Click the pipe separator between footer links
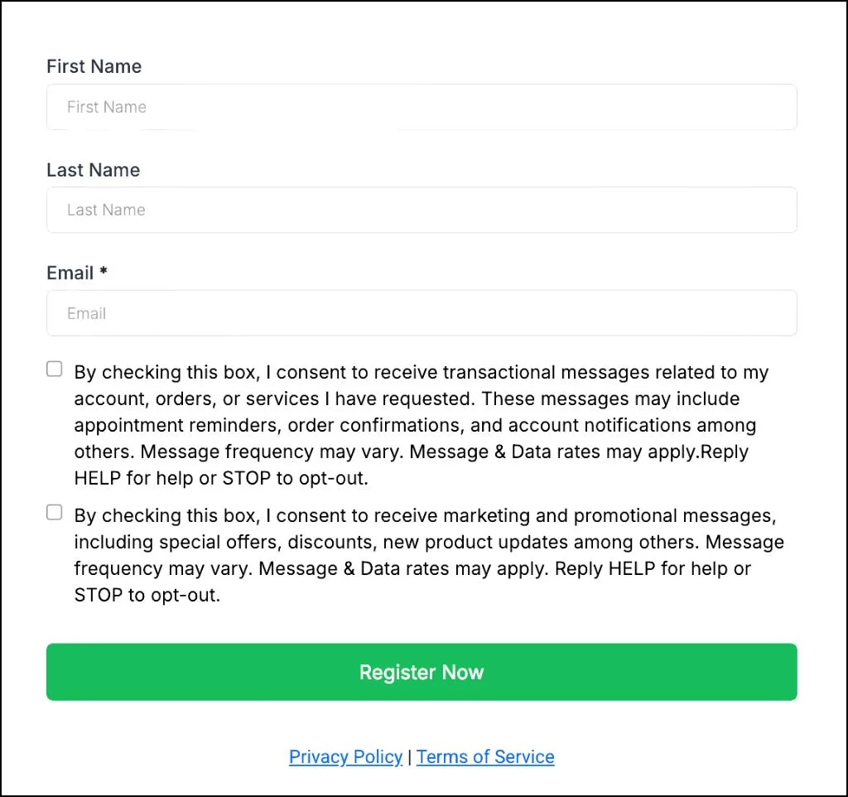848x797 pixels. click(x=409, y=757)
